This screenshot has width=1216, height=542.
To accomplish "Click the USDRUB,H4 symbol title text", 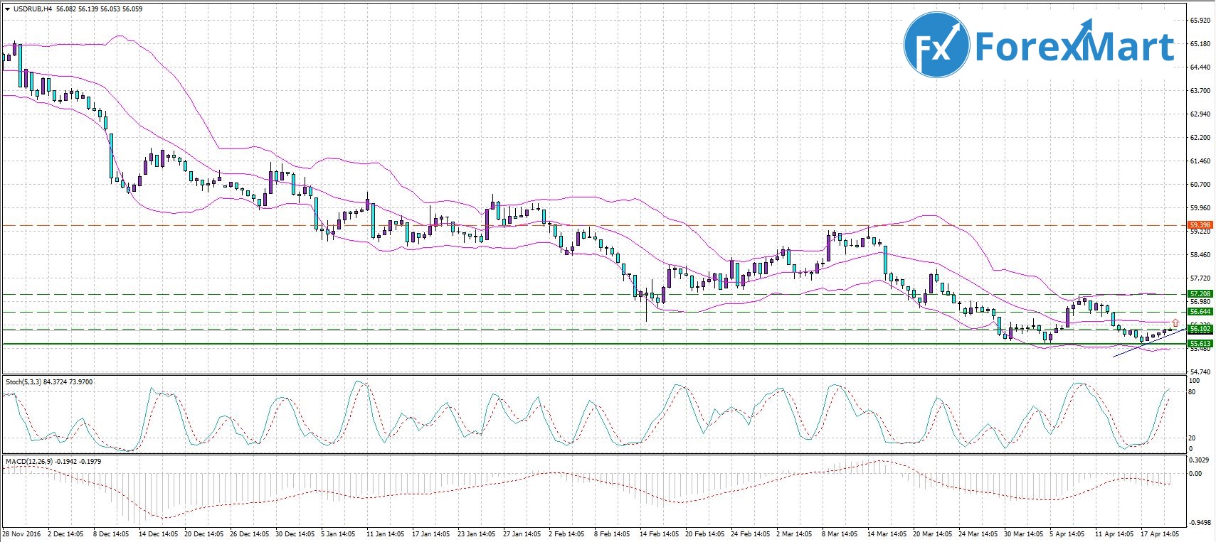I will [x=33, y=9].
